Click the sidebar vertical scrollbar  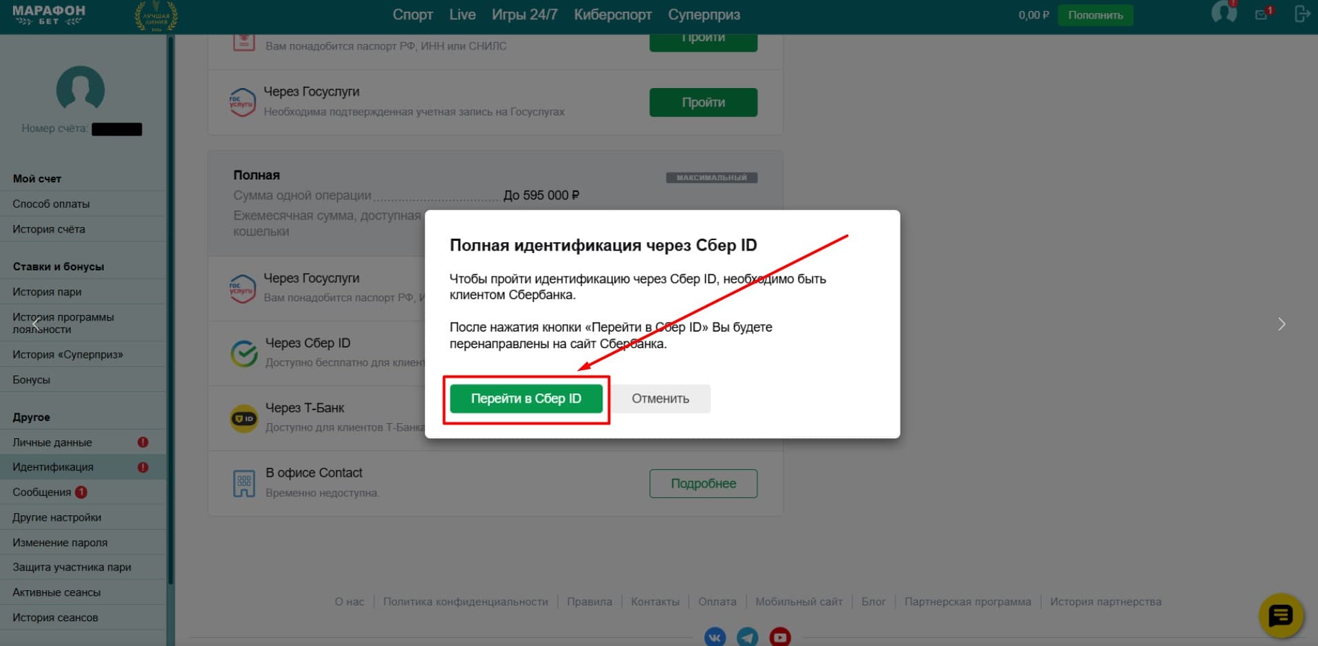(x=171, y=310)
